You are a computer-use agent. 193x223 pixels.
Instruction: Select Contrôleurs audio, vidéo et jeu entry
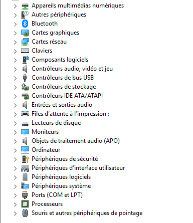[72, 69]
